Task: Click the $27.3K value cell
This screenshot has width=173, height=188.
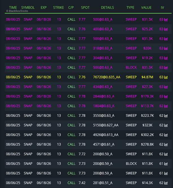Action: click(147, 87)
